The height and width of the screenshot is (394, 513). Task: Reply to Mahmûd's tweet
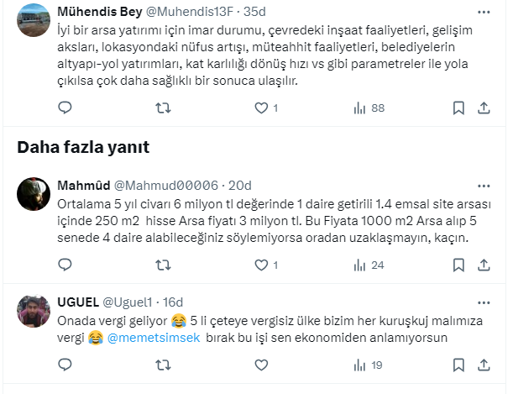click(x=65, y=265)
